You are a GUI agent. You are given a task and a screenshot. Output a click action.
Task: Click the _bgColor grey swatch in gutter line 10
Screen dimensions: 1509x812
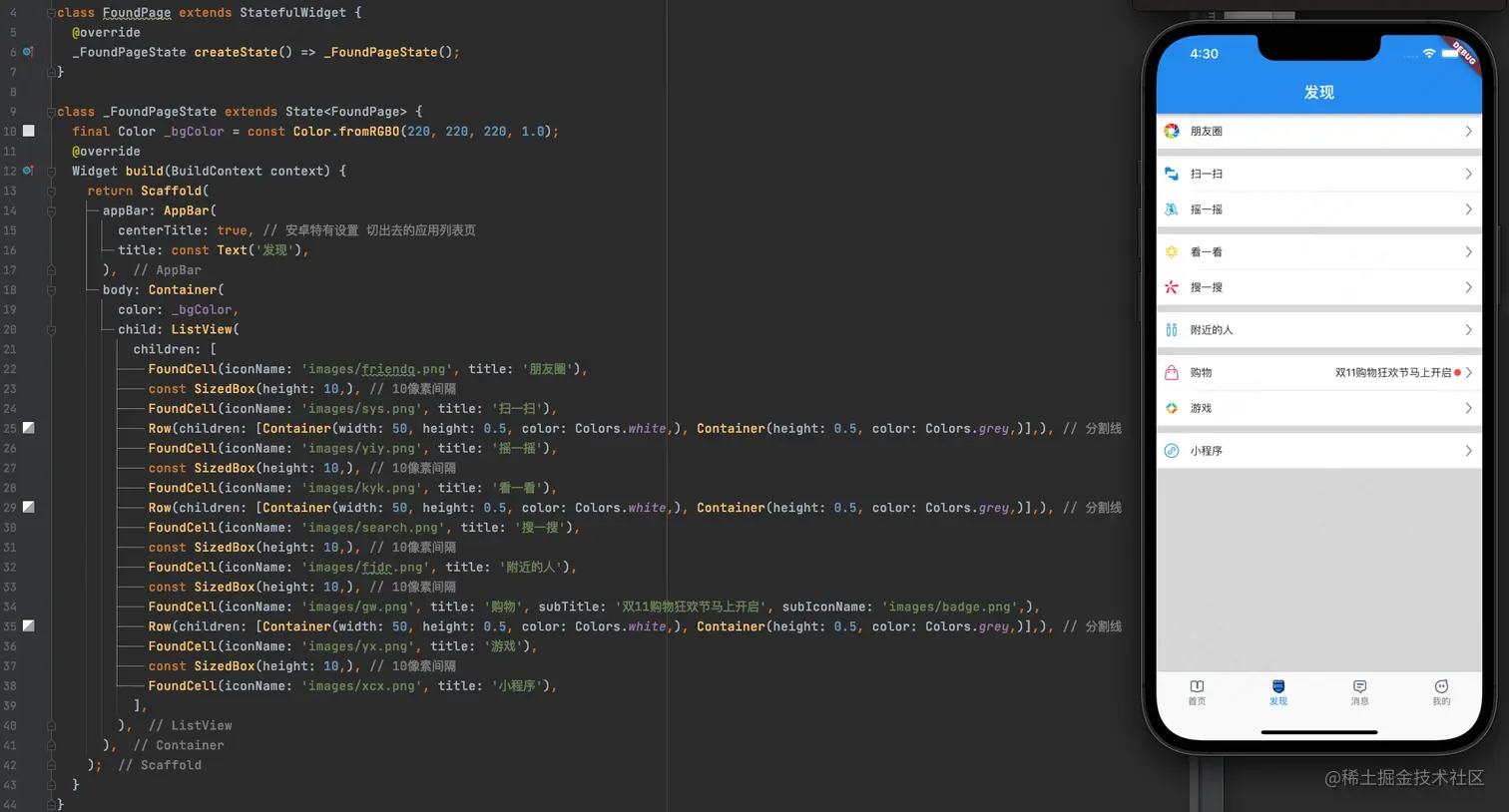28,131
